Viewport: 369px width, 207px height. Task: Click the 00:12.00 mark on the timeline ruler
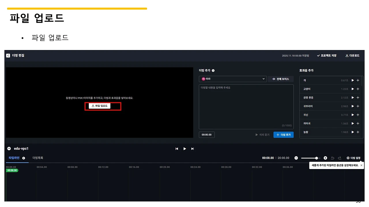[103, 167]
